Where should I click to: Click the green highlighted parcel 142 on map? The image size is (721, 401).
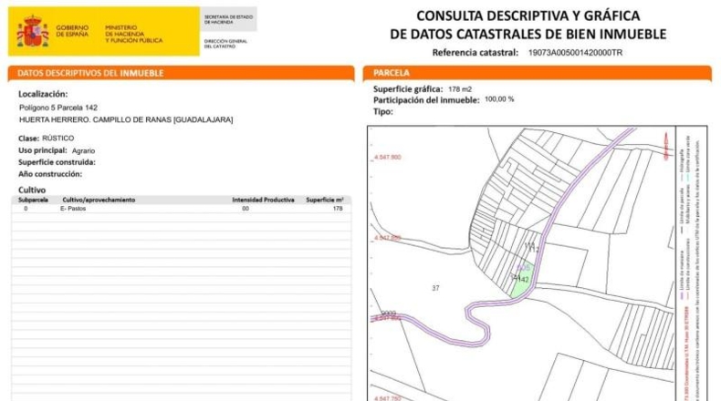(x=523, y=280)
